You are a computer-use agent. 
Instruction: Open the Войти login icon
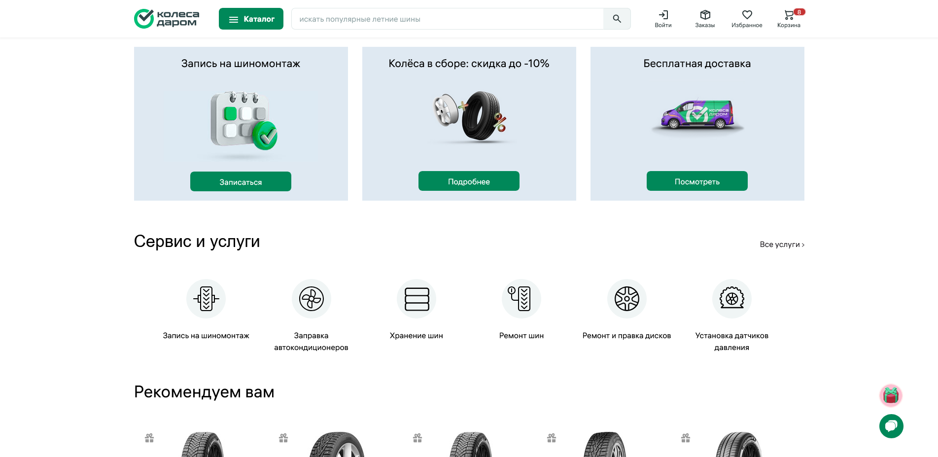[x=663, y=15]
